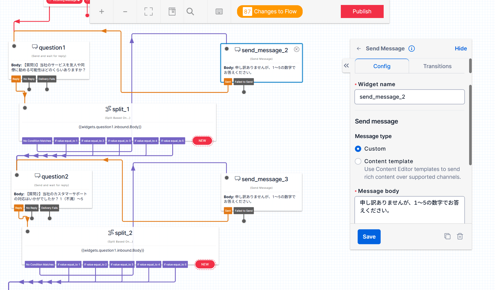495x290 pixels.
Task: Click send_message_3 input connector dot
Action: click(x=227, y=178)
